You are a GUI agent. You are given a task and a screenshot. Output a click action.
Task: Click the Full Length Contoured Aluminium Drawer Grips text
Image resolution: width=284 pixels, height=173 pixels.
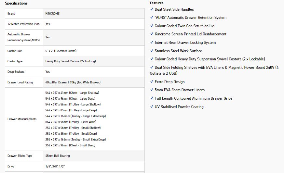click(x=193, y=98)
